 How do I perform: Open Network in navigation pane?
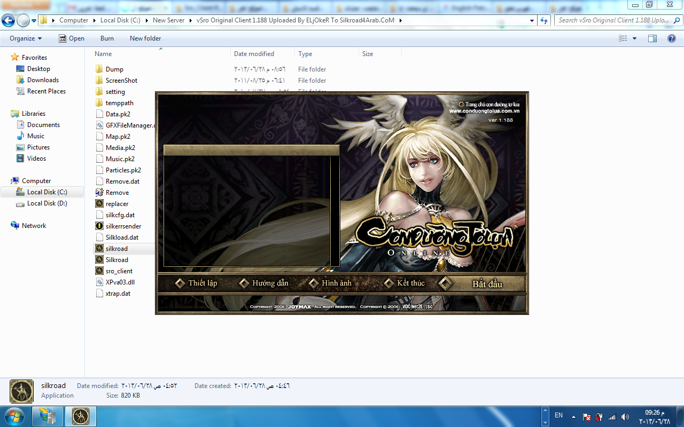pos(34,226)
